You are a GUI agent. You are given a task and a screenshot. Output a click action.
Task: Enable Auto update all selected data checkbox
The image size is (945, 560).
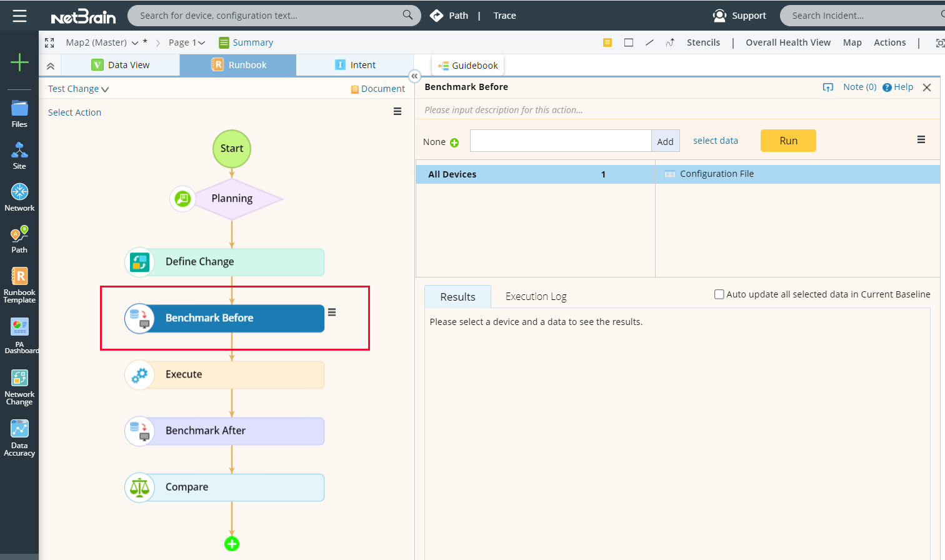point(719,294)
